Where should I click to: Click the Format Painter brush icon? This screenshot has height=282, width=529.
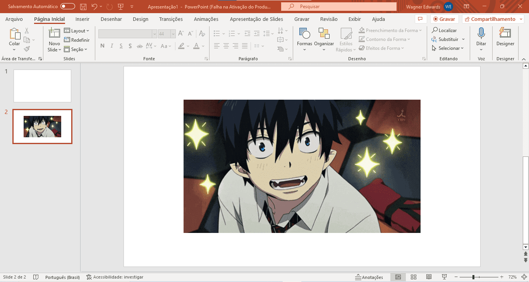[x=27, y=49]
